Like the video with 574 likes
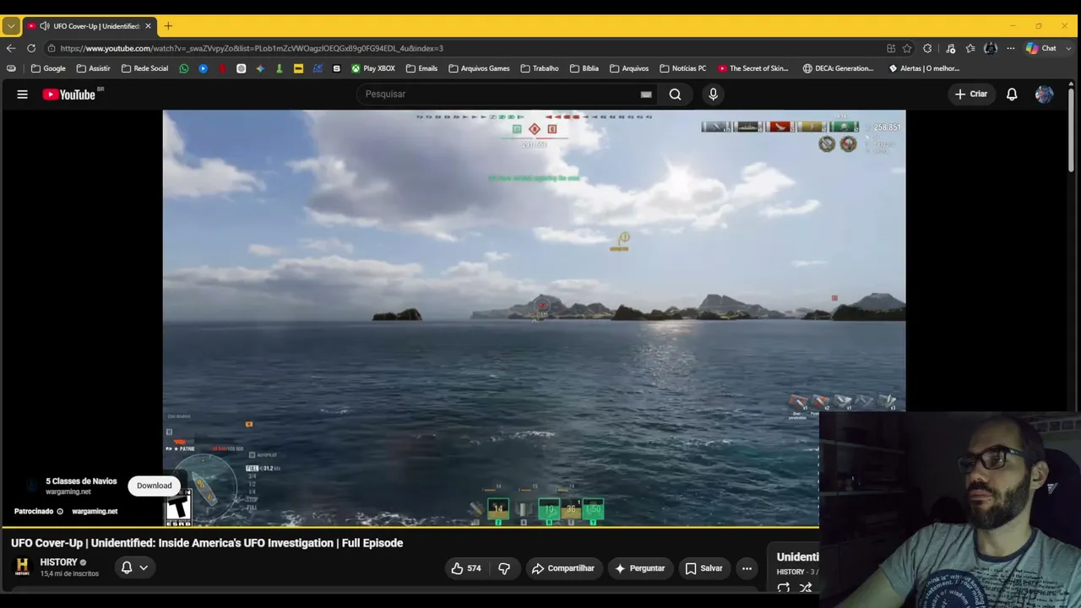The image size is (1081, 608). point(466,568)
